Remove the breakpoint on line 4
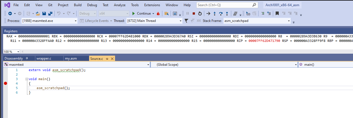 click(5, 83)
